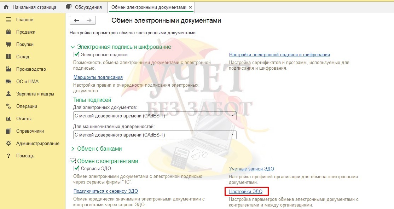Click the Для машиночитаемых доверенностей signature type field
This screenshot has height=209, width=394.
point(155,135)
